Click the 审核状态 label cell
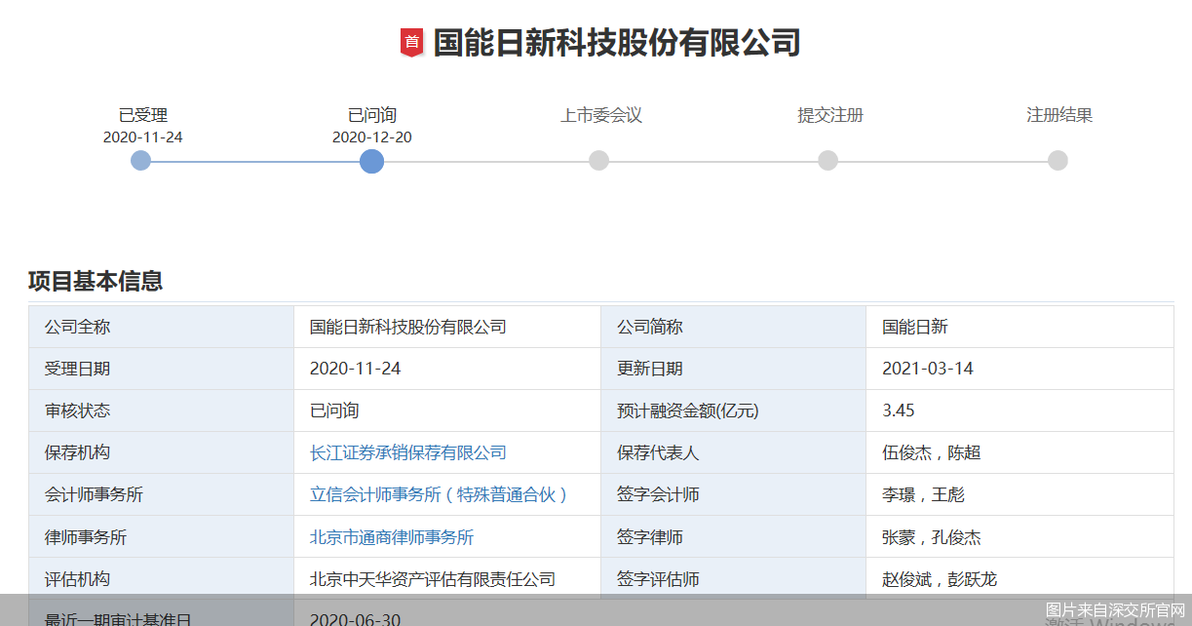Viewport: 1192px width, 626px height. click(162, 411)
